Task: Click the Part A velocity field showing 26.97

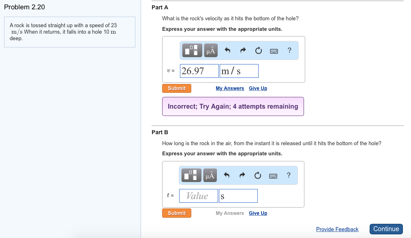Action: pyautogui.click(x=199, y=71)
